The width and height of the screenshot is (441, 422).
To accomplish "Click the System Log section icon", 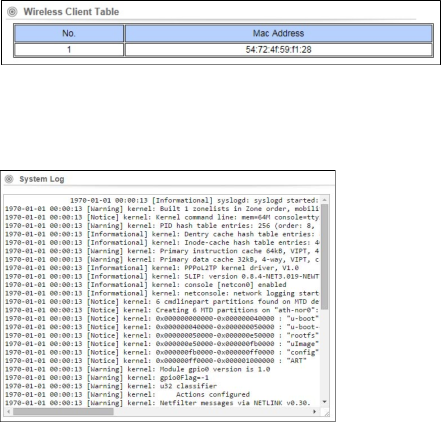I will click(x=9, y=179).
